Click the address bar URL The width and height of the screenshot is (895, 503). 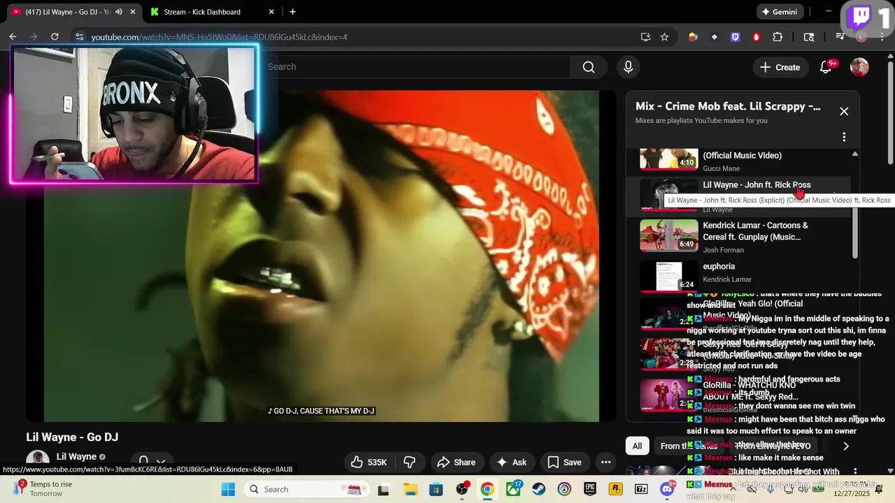[x=219, y=37]
